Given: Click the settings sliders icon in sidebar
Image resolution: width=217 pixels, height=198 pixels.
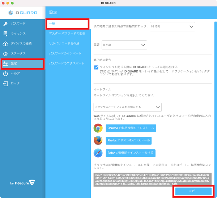Looking at the screenshot, I should tap(5, 63).
